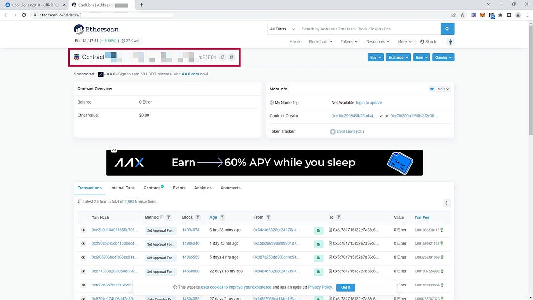Image resolution: width=533 pixels, height=300 pixels.
Task: Click the From filter funnel icon
Action: [268, 217]
